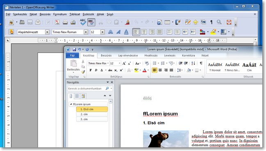Select Align Right in OpenOffice toolbar

152,32
